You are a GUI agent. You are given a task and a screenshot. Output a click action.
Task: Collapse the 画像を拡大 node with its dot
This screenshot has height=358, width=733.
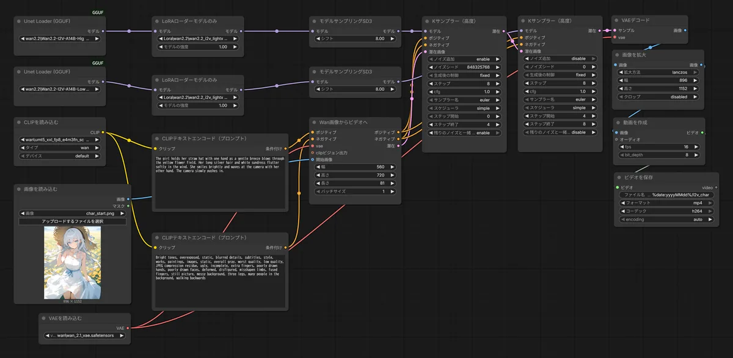pos(617,54)
